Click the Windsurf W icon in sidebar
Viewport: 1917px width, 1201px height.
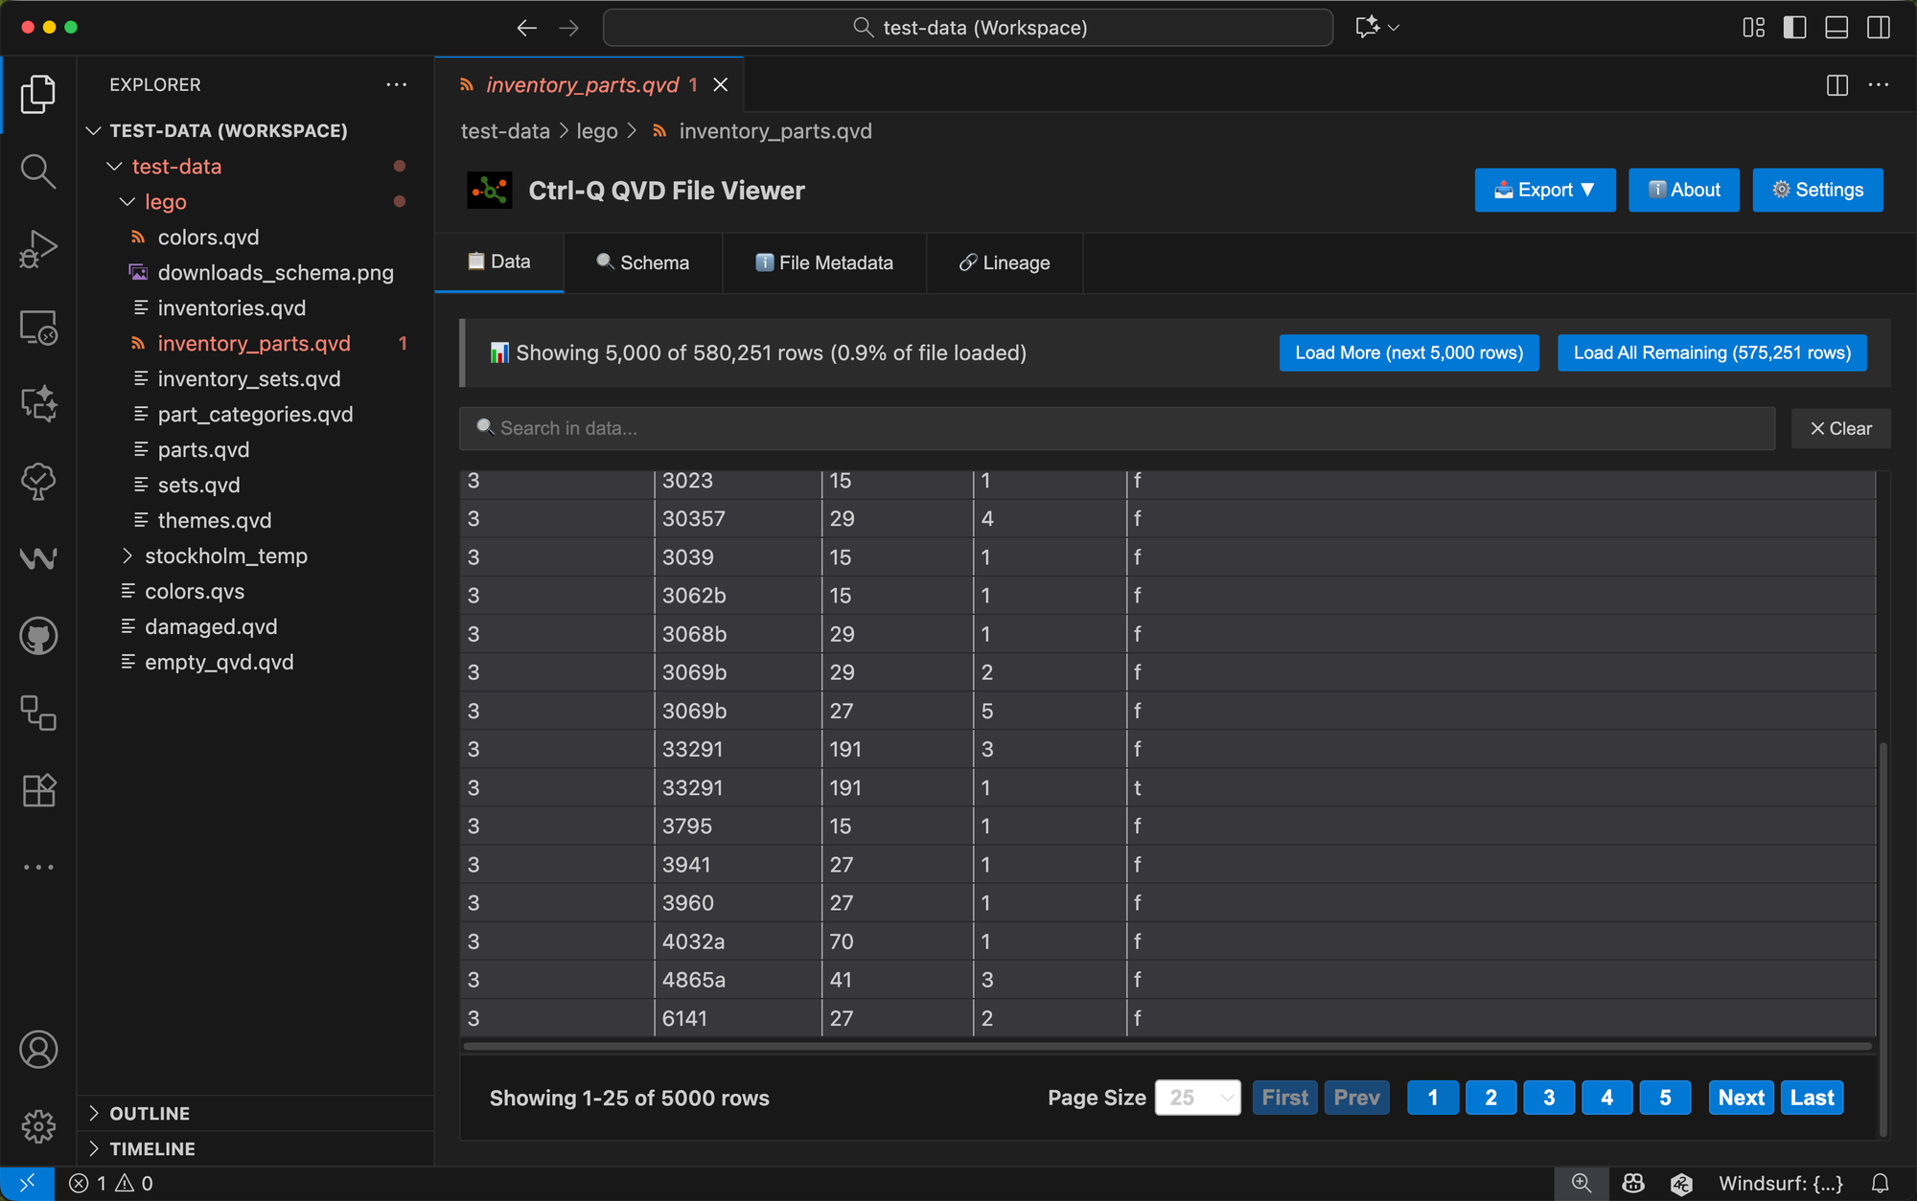click(x=38, y=558)
